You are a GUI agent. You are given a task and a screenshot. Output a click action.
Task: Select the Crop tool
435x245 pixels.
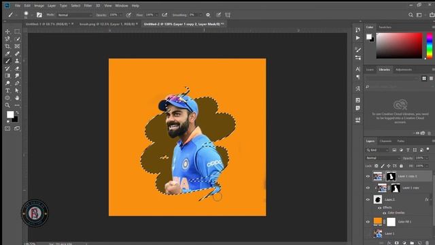click(7, 46)
